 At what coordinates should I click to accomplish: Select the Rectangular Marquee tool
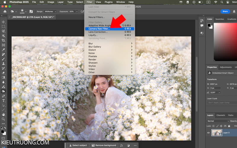[3, 27]
